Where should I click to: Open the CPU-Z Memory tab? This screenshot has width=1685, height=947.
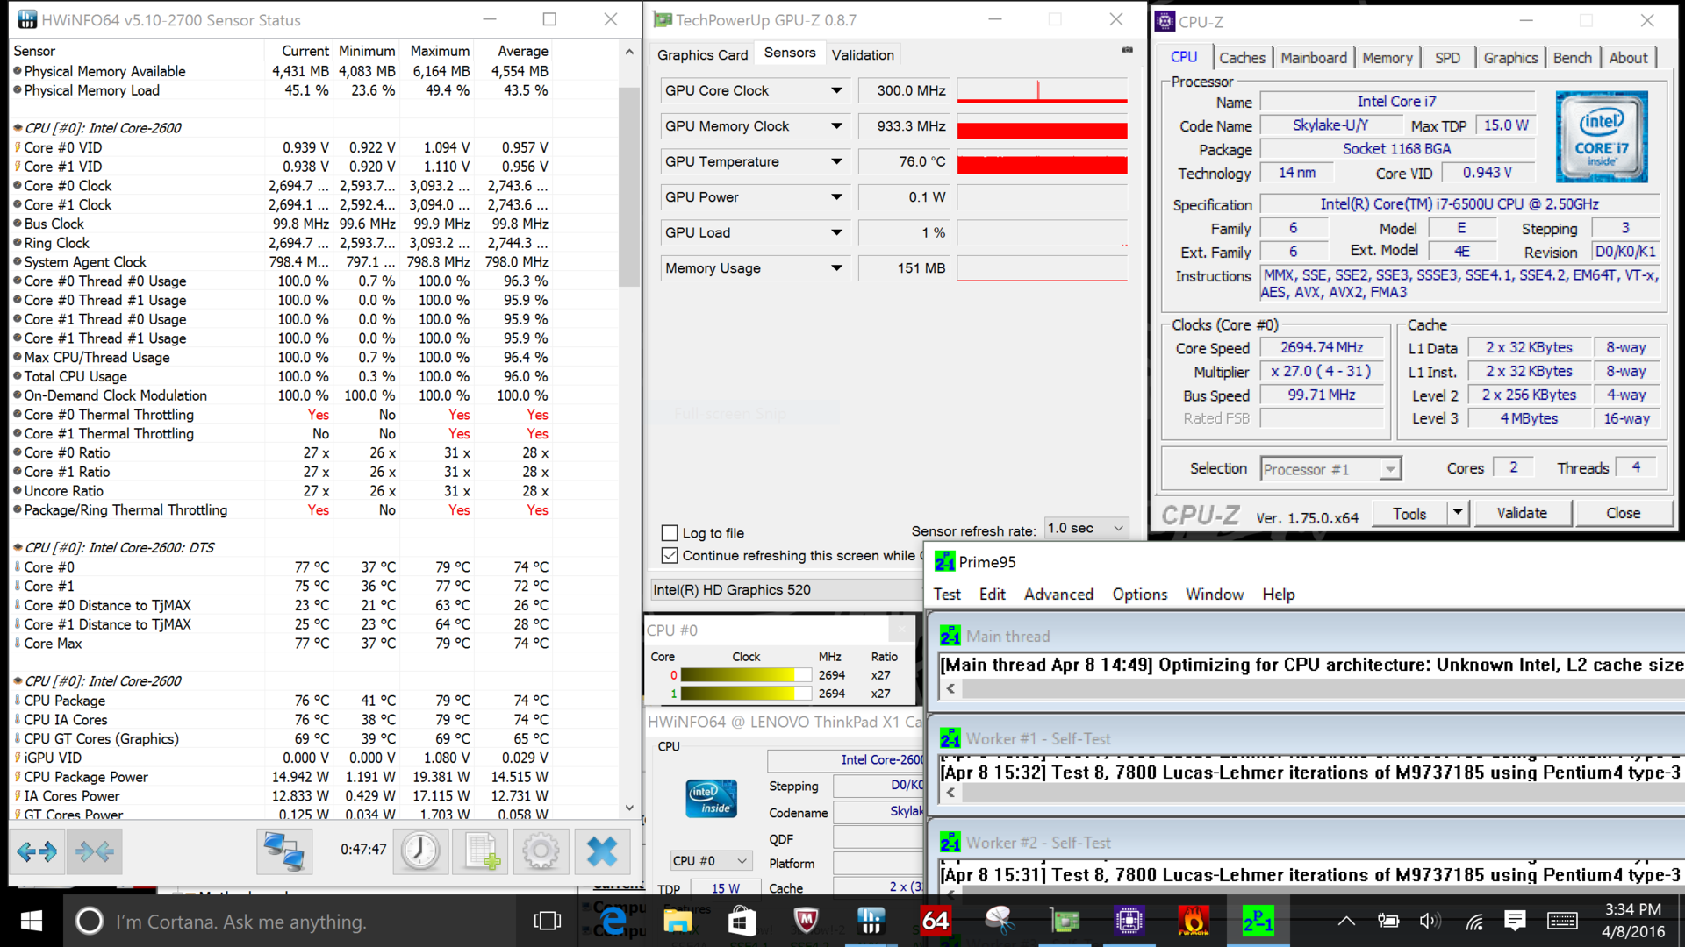click(x=1387, y=58)
